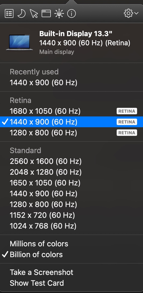The width and height of the screenshot is (143, 293).
Task: Choose 1024 x 768 standard resolution
Action: tap(71, 226)
